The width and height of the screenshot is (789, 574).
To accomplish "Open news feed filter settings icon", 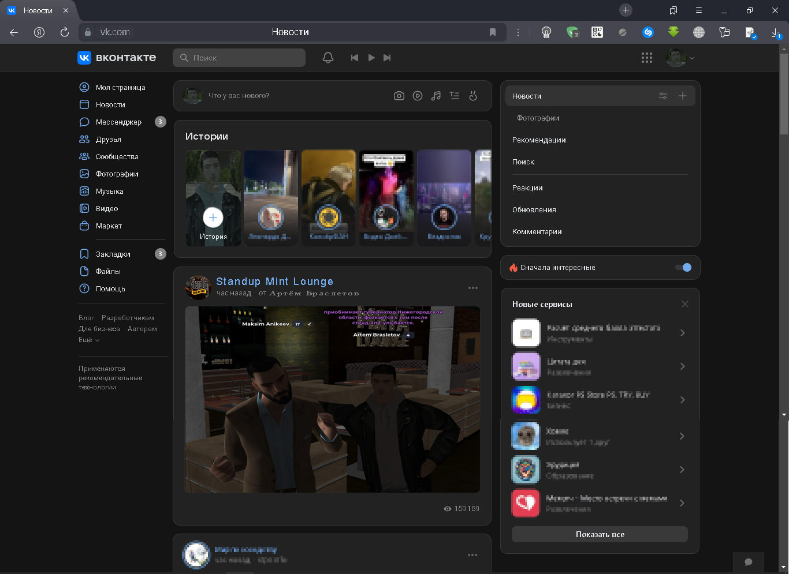I will click(x=663, y=96).
